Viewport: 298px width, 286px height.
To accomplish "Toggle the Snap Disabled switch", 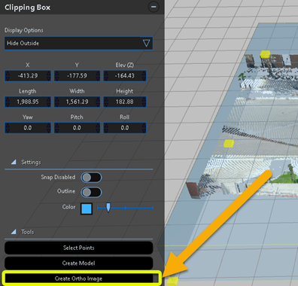I will pos(91,178).
